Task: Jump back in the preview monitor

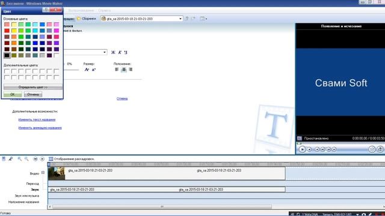Action: (x=317, y=149)
